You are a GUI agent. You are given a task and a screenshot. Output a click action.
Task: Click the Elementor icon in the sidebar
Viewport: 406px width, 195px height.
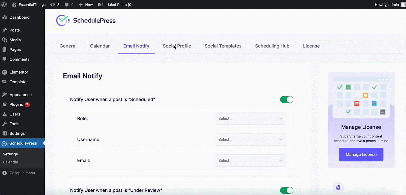point(5,72)
